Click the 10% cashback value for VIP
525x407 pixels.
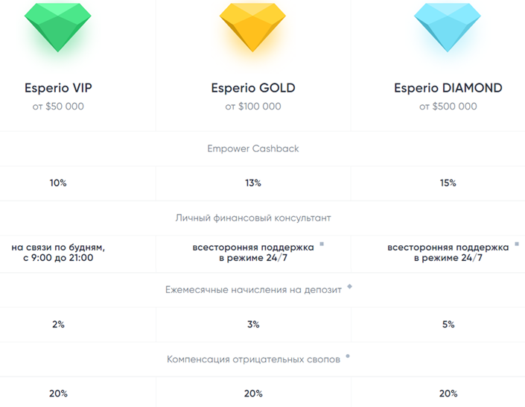[58, 183]
